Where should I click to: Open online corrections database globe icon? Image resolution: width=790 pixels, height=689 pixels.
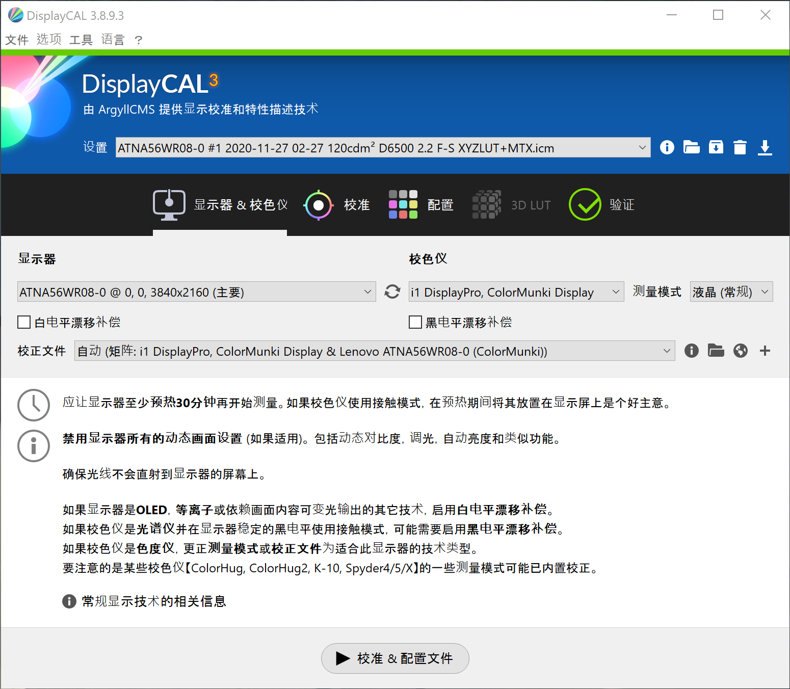pyautogui.click(x=740, y=351)
